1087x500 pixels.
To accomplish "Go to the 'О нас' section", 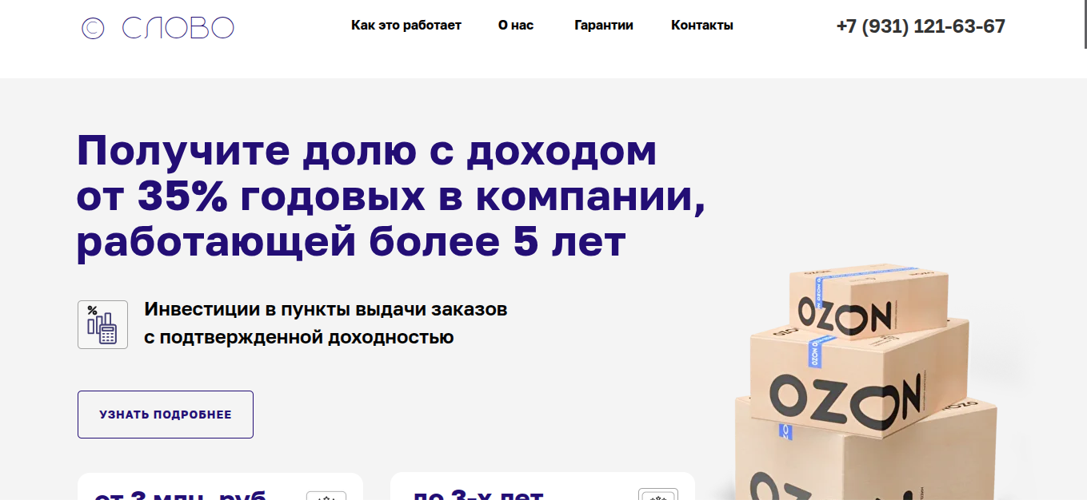I will pyautogui.click(x=516, y=26).
